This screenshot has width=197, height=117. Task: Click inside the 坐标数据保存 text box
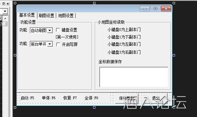(134, 77)
